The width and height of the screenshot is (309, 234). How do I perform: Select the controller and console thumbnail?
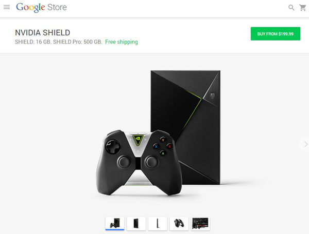coord(115,223)
